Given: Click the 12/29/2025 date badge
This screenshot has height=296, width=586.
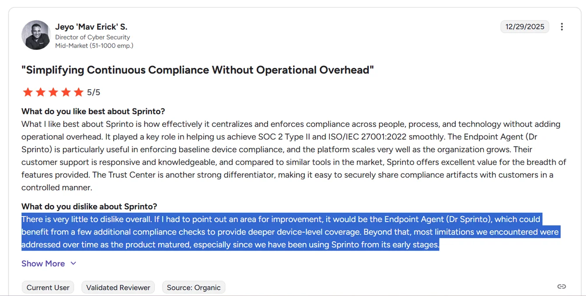Looking at the screenshot, I should pos(525,27).
